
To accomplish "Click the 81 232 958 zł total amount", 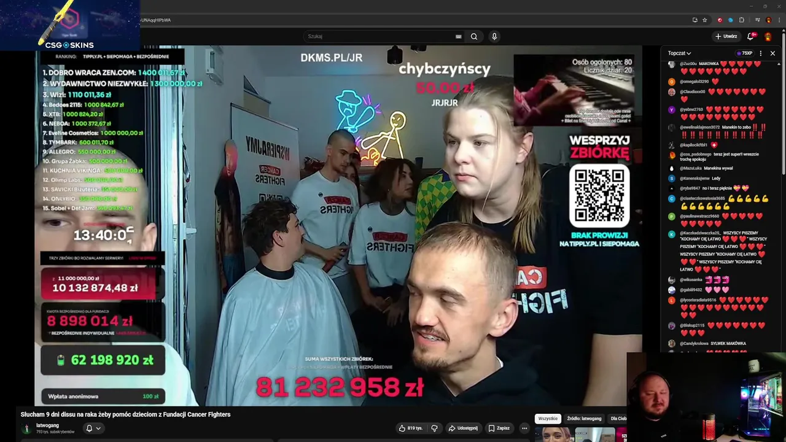I will tap(340, 387).
